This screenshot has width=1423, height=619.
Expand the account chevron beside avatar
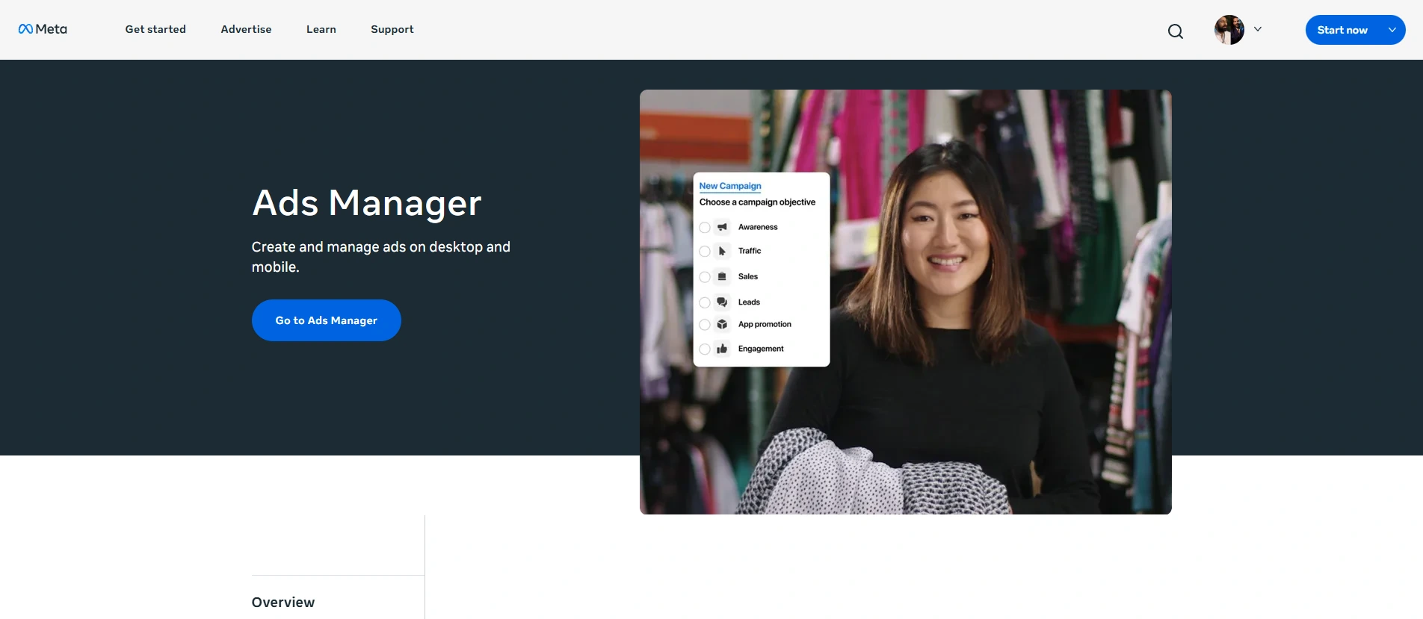(x=1258, y=29)
